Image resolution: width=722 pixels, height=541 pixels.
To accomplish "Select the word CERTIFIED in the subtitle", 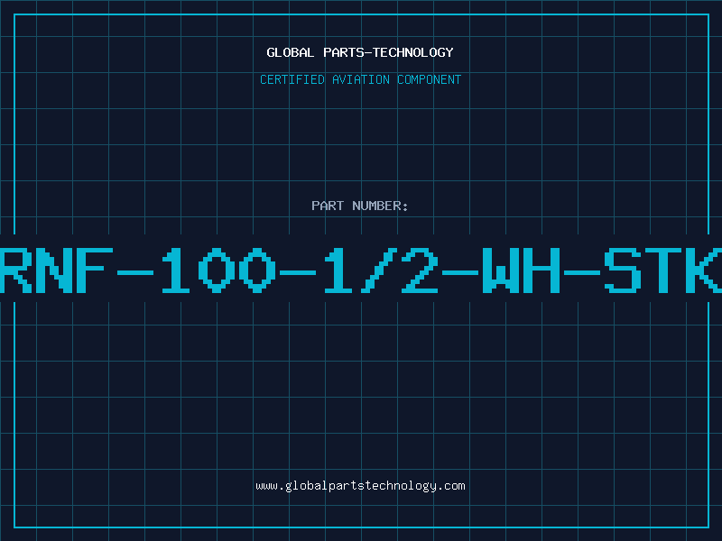I will [292, 79].
